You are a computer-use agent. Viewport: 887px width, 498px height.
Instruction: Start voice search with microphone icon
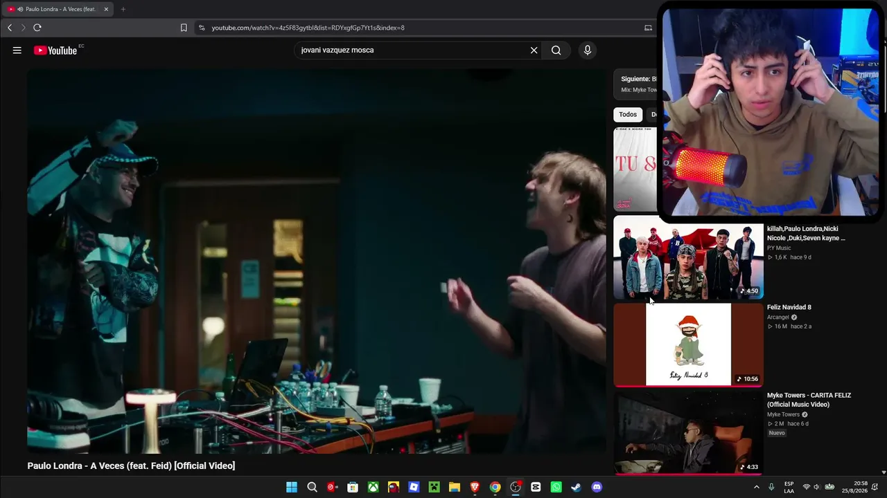(x=588, y=50)
